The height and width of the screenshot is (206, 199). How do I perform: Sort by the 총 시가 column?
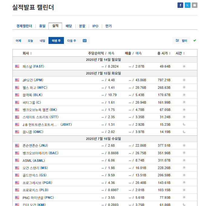pos(164,53)
